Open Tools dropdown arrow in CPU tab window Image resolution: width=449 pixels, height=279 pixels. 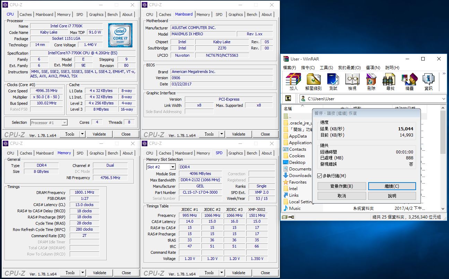83,134
